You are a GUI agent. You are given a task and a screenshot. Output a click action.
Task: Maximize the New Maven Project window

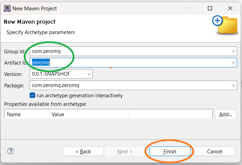[x=210, y=8]
